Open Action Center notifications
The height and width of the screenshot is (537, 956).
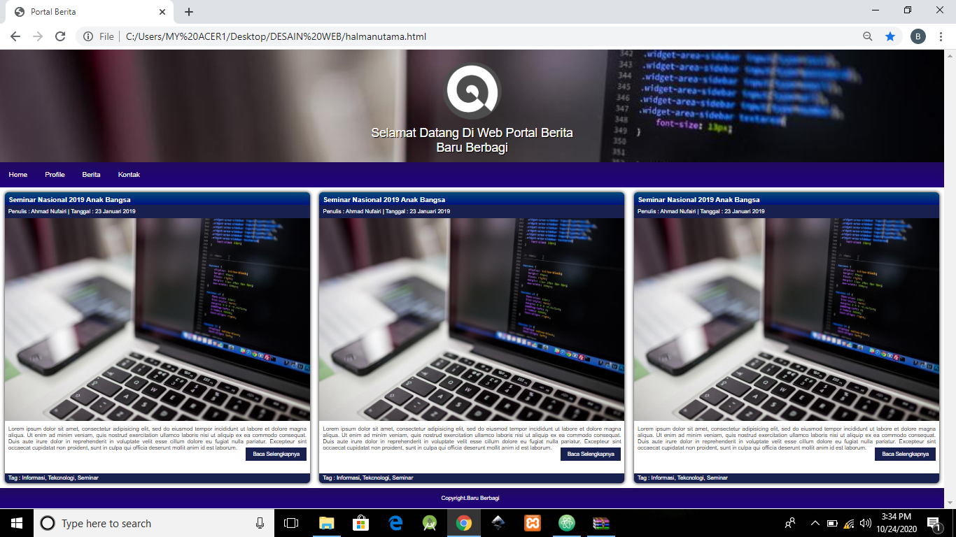coord(934,523)
